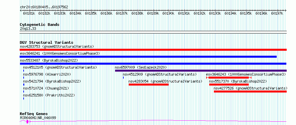Click the MIR646HG|NR_046099 gene label
Viewport: 296px width, 125px height.
[38, 118]
